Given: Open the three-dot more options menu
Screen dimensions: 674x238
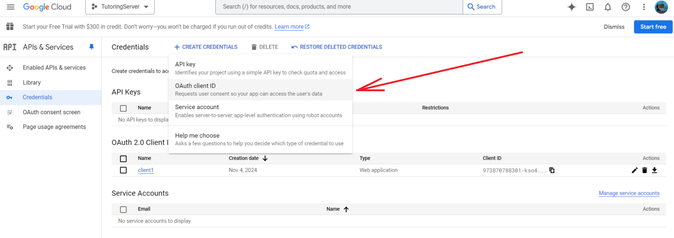Looking at the screenshot, I should 644,7.
